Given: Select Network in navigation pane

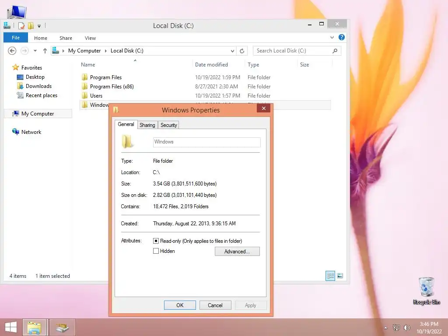Looking at the screenshot, I should click(x=31, y=132).
